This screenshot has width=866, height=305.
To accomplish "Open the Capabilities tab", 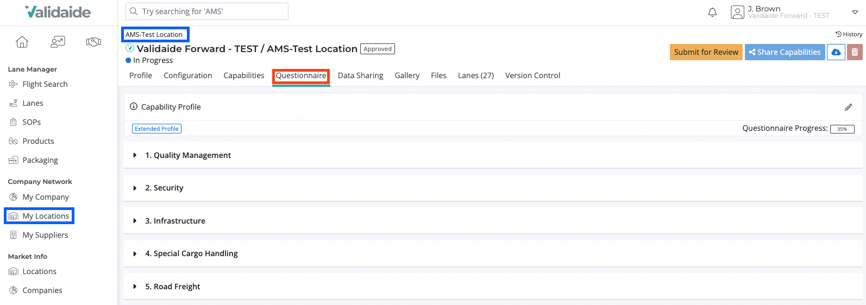I will tap(244, 75).
